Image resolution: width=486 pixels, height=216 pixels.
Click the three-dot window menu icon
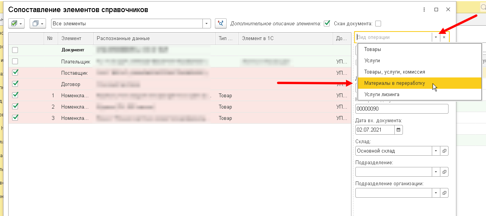424,10
